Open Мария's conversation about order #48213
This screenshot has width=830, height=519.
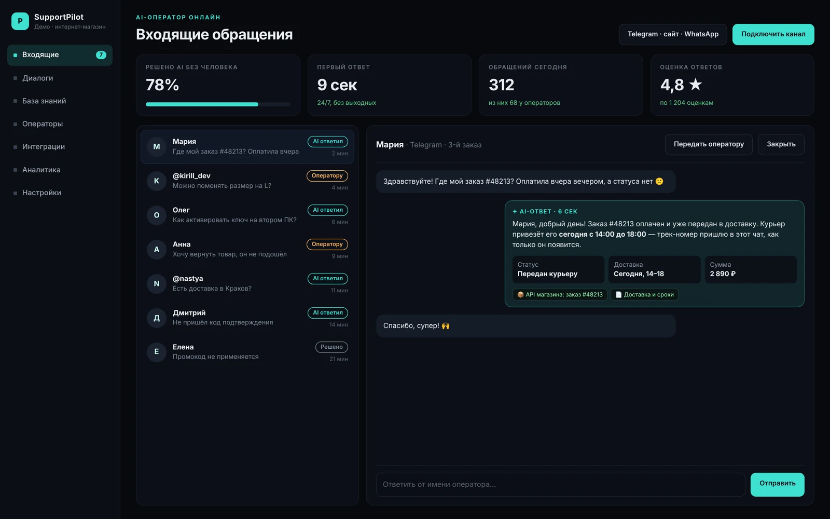[247, 147]
